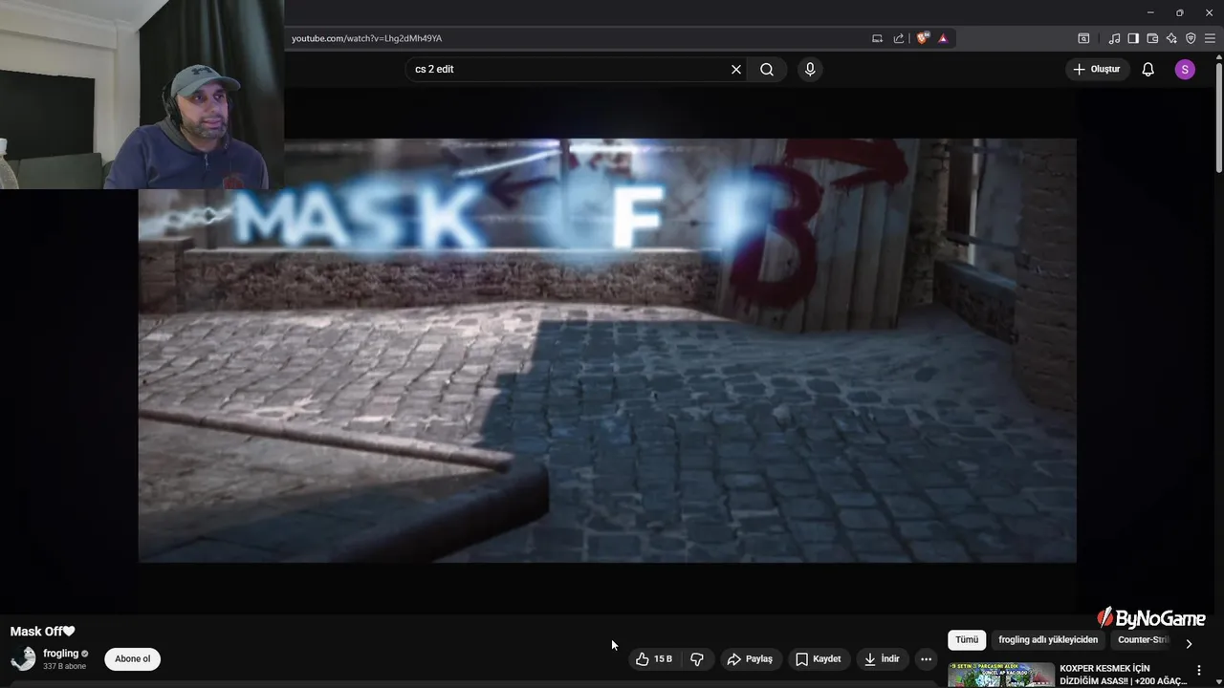Open Brave Rewards triangle icon
The width and height of the screenshot is (1224, 688).
click(943, 38)
